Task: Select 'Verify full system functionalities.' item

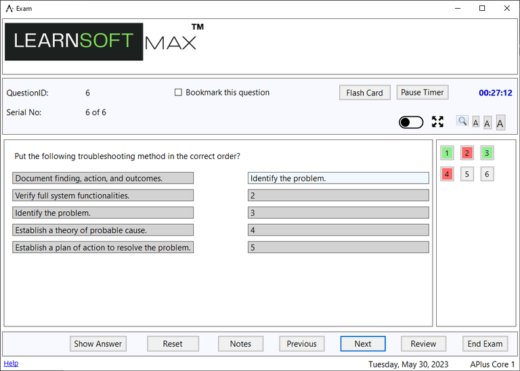Action: pyautogui.click(x=103, y=195)
